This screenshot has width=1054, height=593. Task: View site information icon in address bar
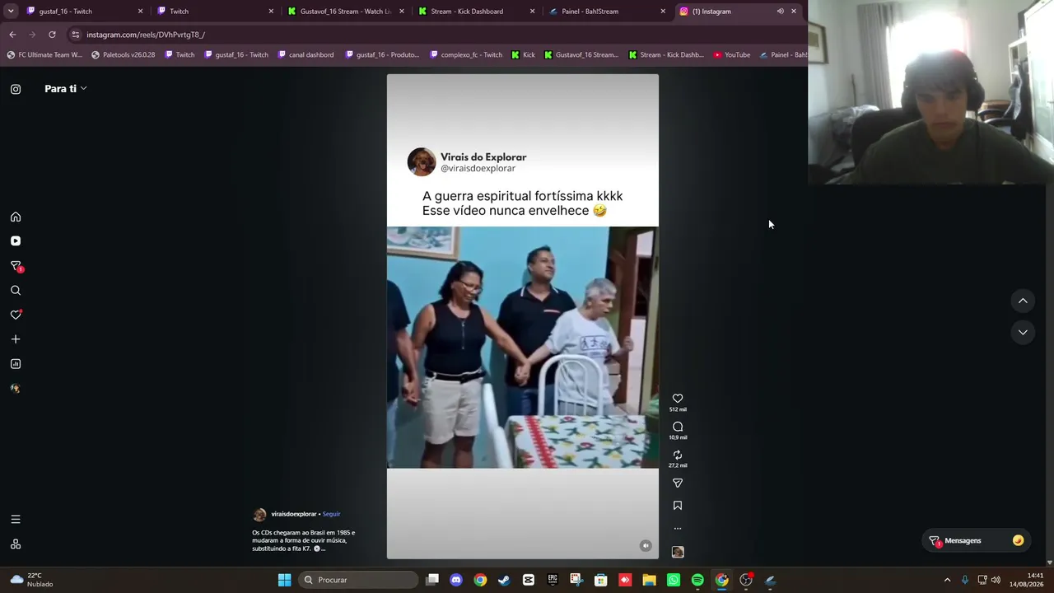(x=76, y=35)
